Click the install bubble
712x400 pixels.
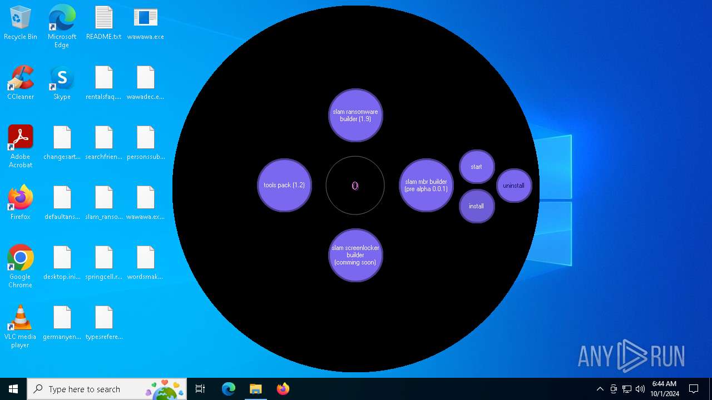(x=477, y=206)
